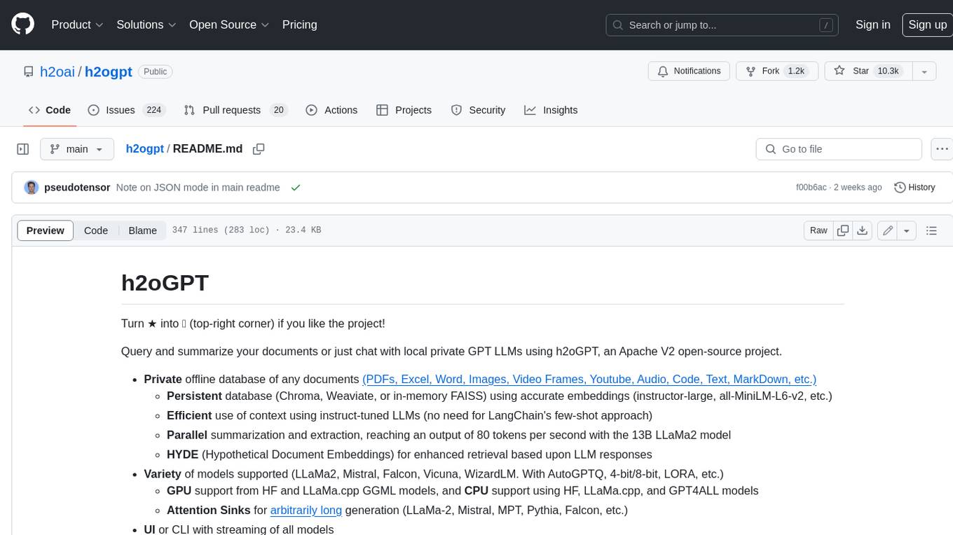Viewport: 953px width, 535px height.
Task: Open commit Note on JSON mode message
Action: 198,188
